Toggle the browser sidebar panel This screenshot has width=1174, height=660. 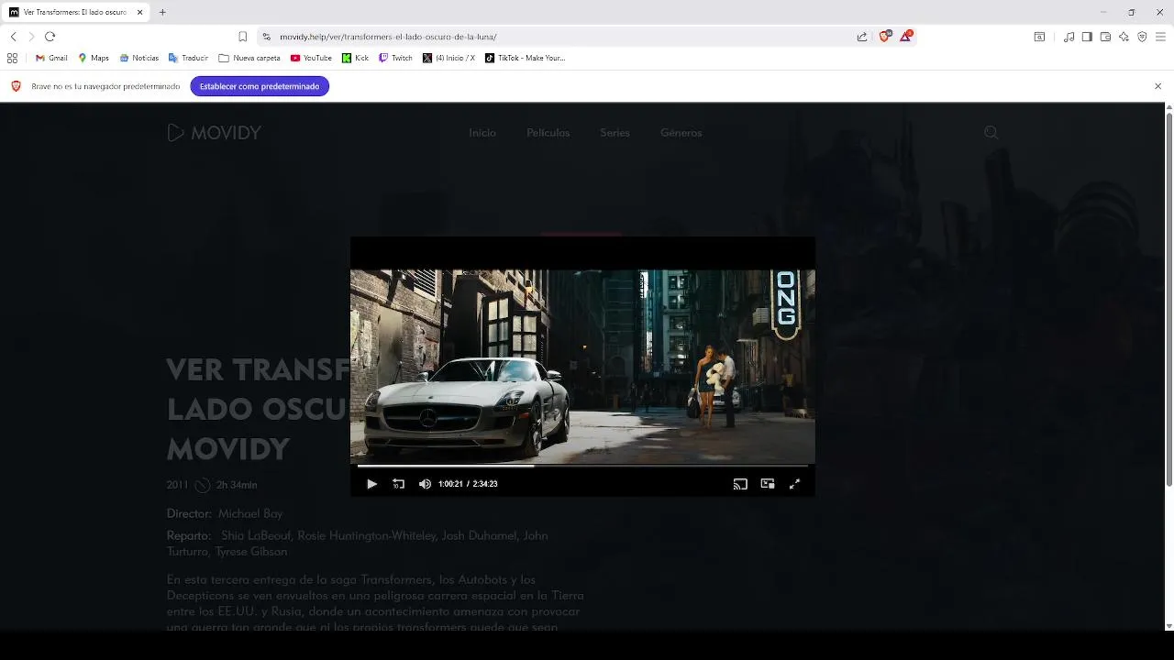pyautogui.click(x=1087, y=37)
